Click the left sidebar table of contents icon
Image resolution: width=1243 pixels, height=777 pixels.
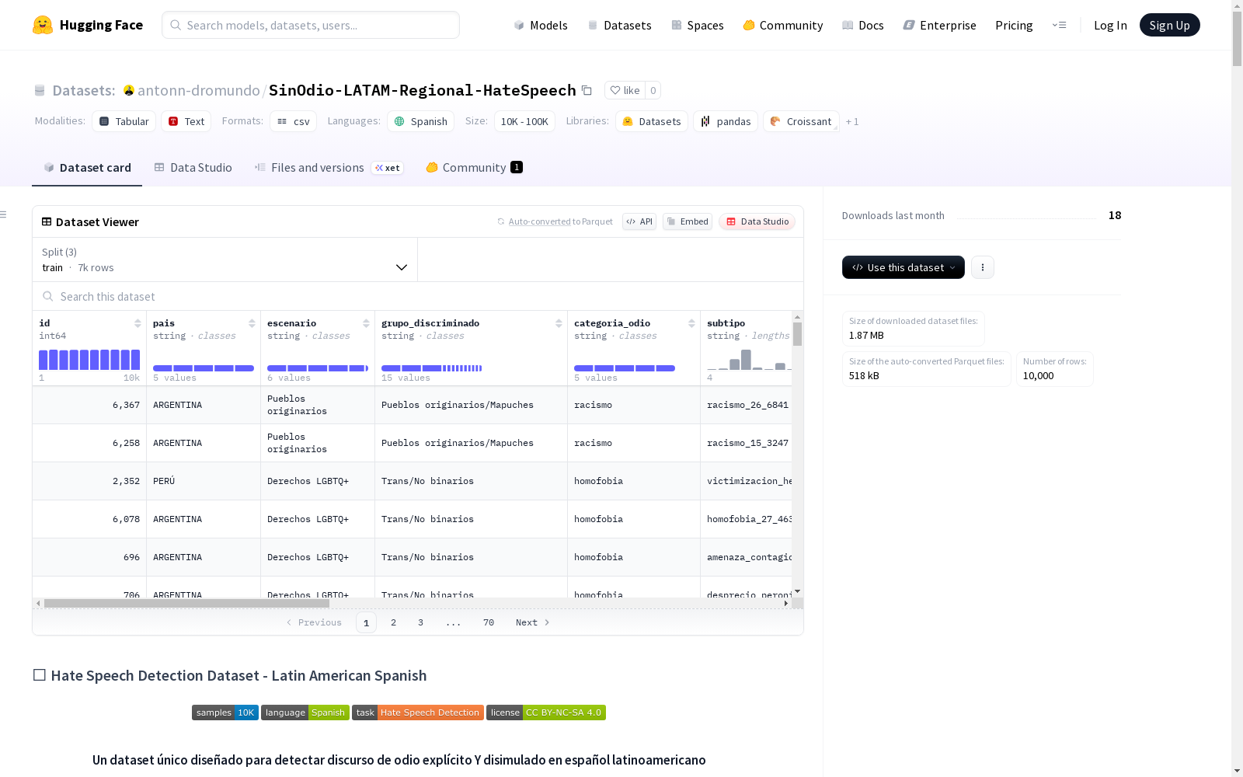(4, 214)
